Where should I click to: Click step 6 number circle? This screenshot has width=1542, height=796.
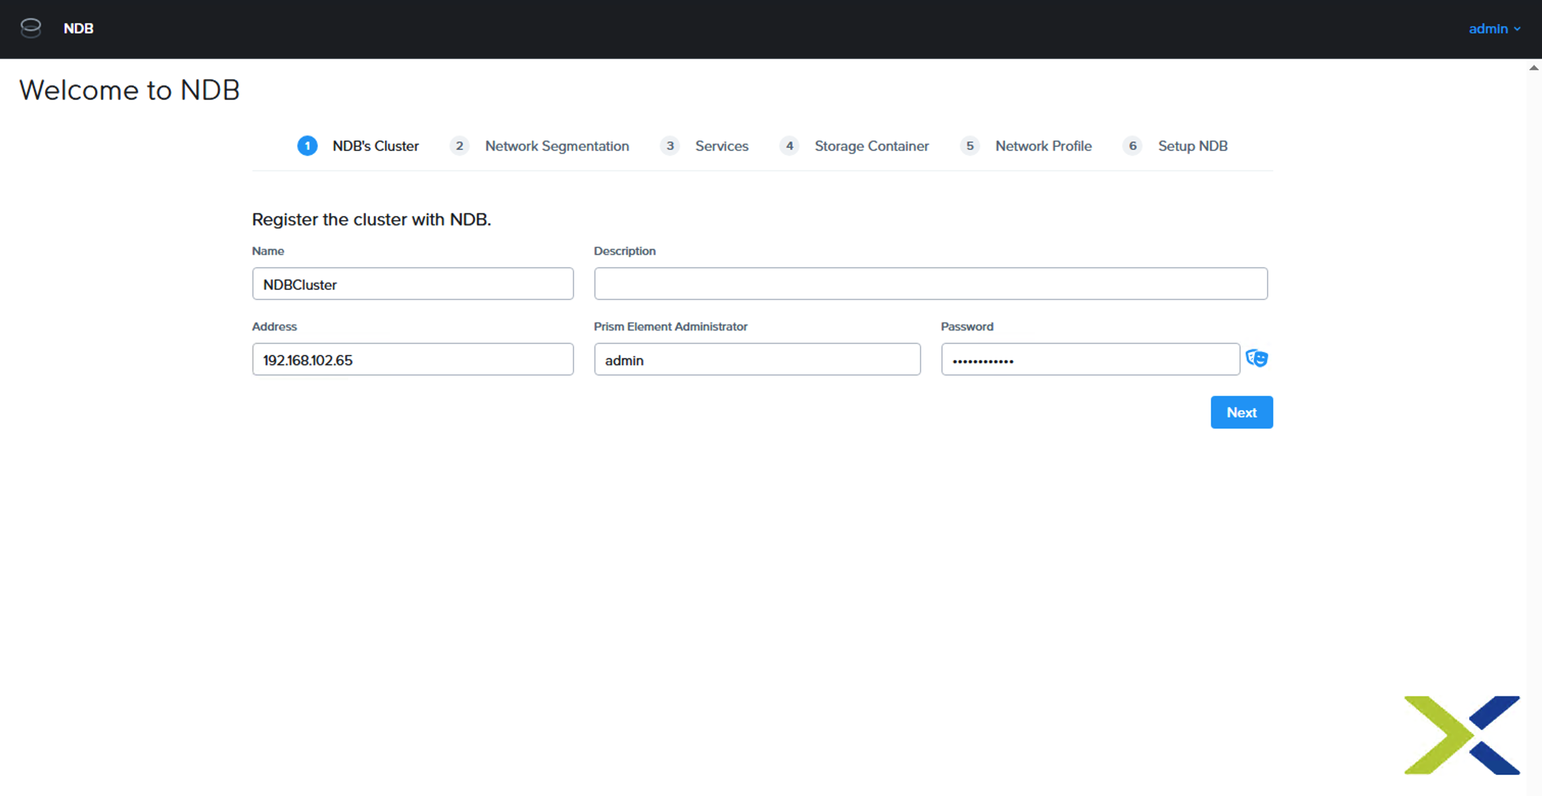click(1133, 146)
